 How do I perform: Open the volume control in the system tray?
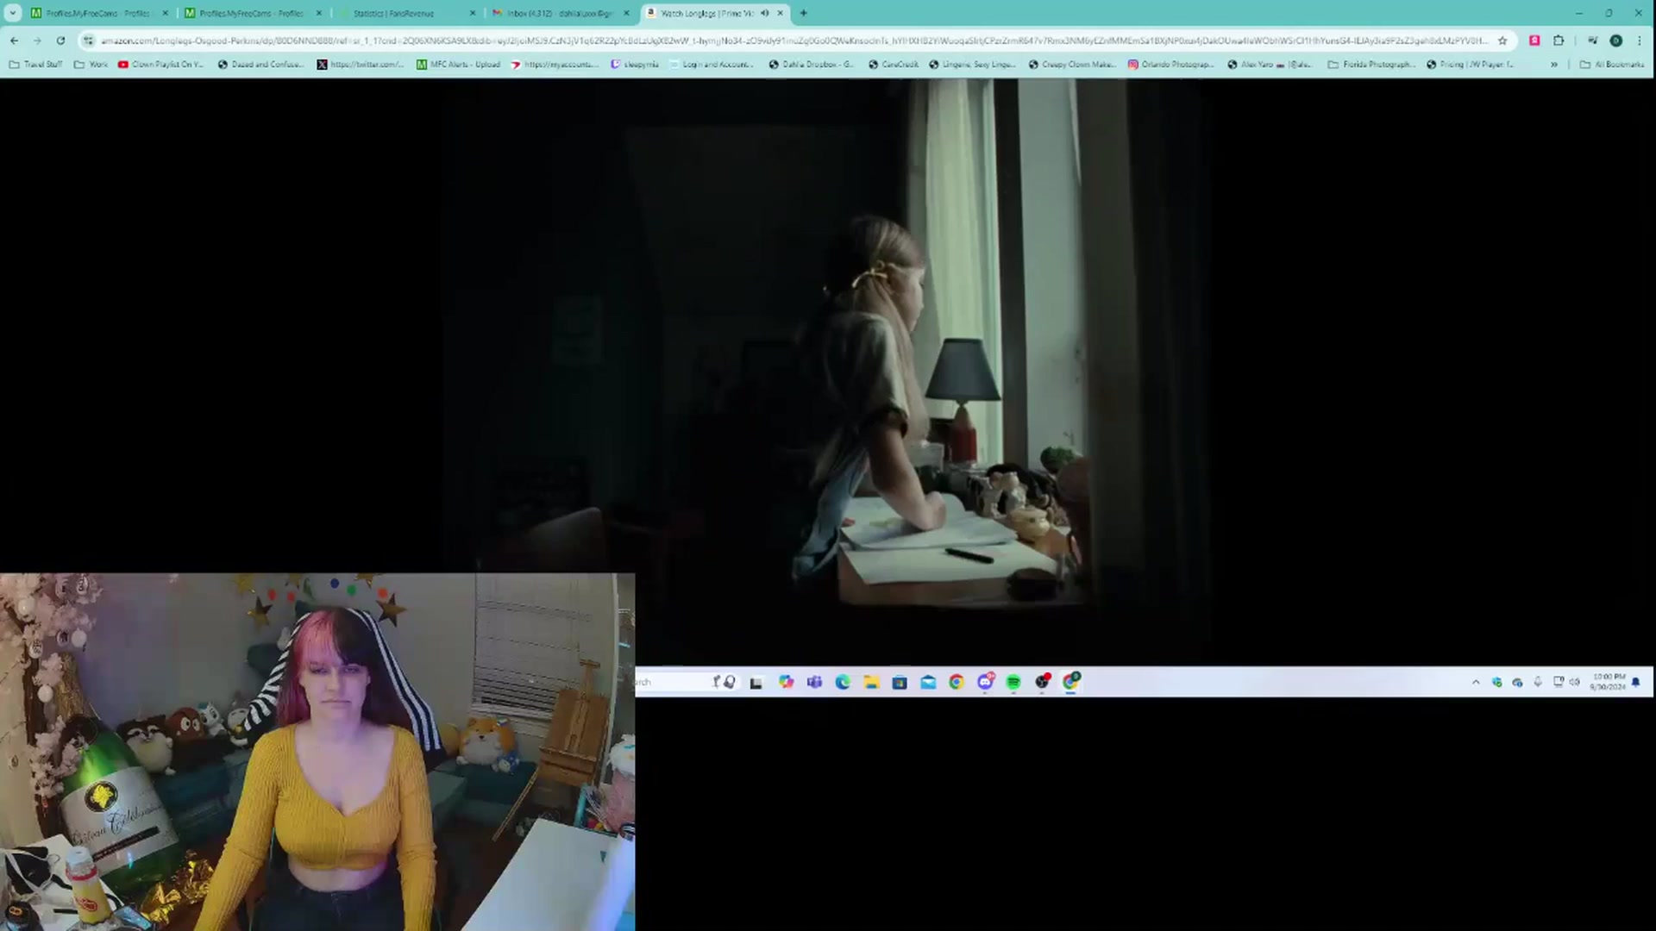1574,682
